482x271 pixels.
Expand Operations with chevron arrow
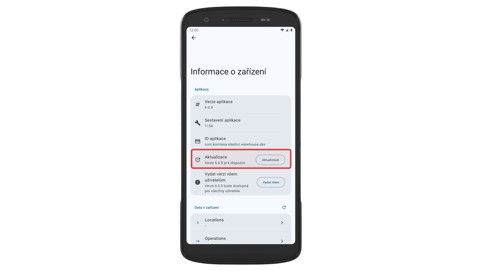pos(282,241)
